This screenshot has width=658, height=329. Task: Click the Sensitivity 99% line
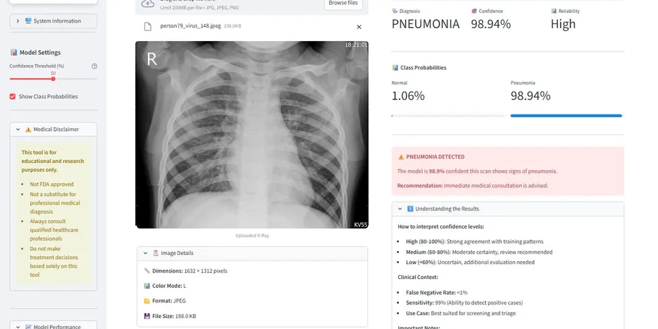464,302
